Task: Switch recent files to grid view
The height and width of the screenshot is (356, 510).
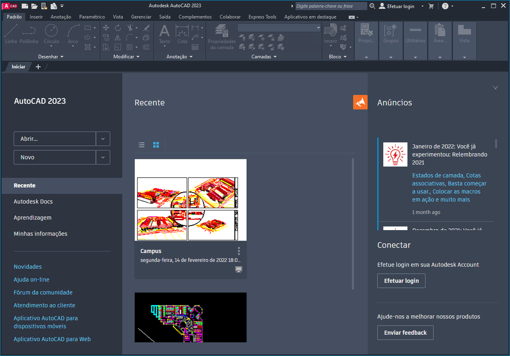Action: pyautogui.click(x=156, y=145)
